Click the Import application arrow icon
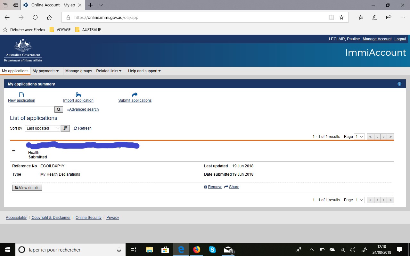Image resolution: width=410 pixels, height=256 pixels. pyautogui.click(x=78, y=95)
